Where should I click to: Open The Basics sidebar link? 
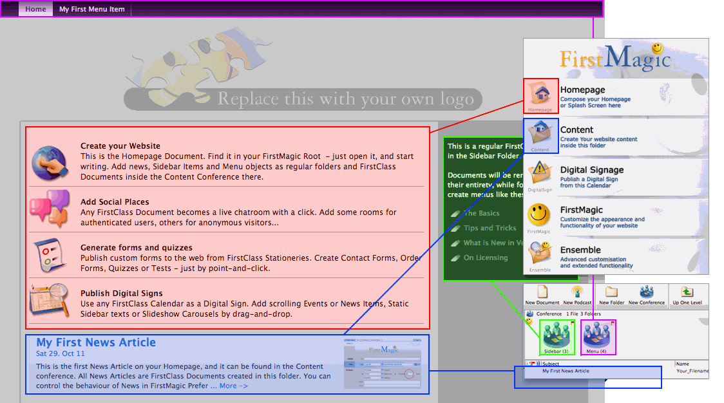pyautogui.click(x=481, y=213)
